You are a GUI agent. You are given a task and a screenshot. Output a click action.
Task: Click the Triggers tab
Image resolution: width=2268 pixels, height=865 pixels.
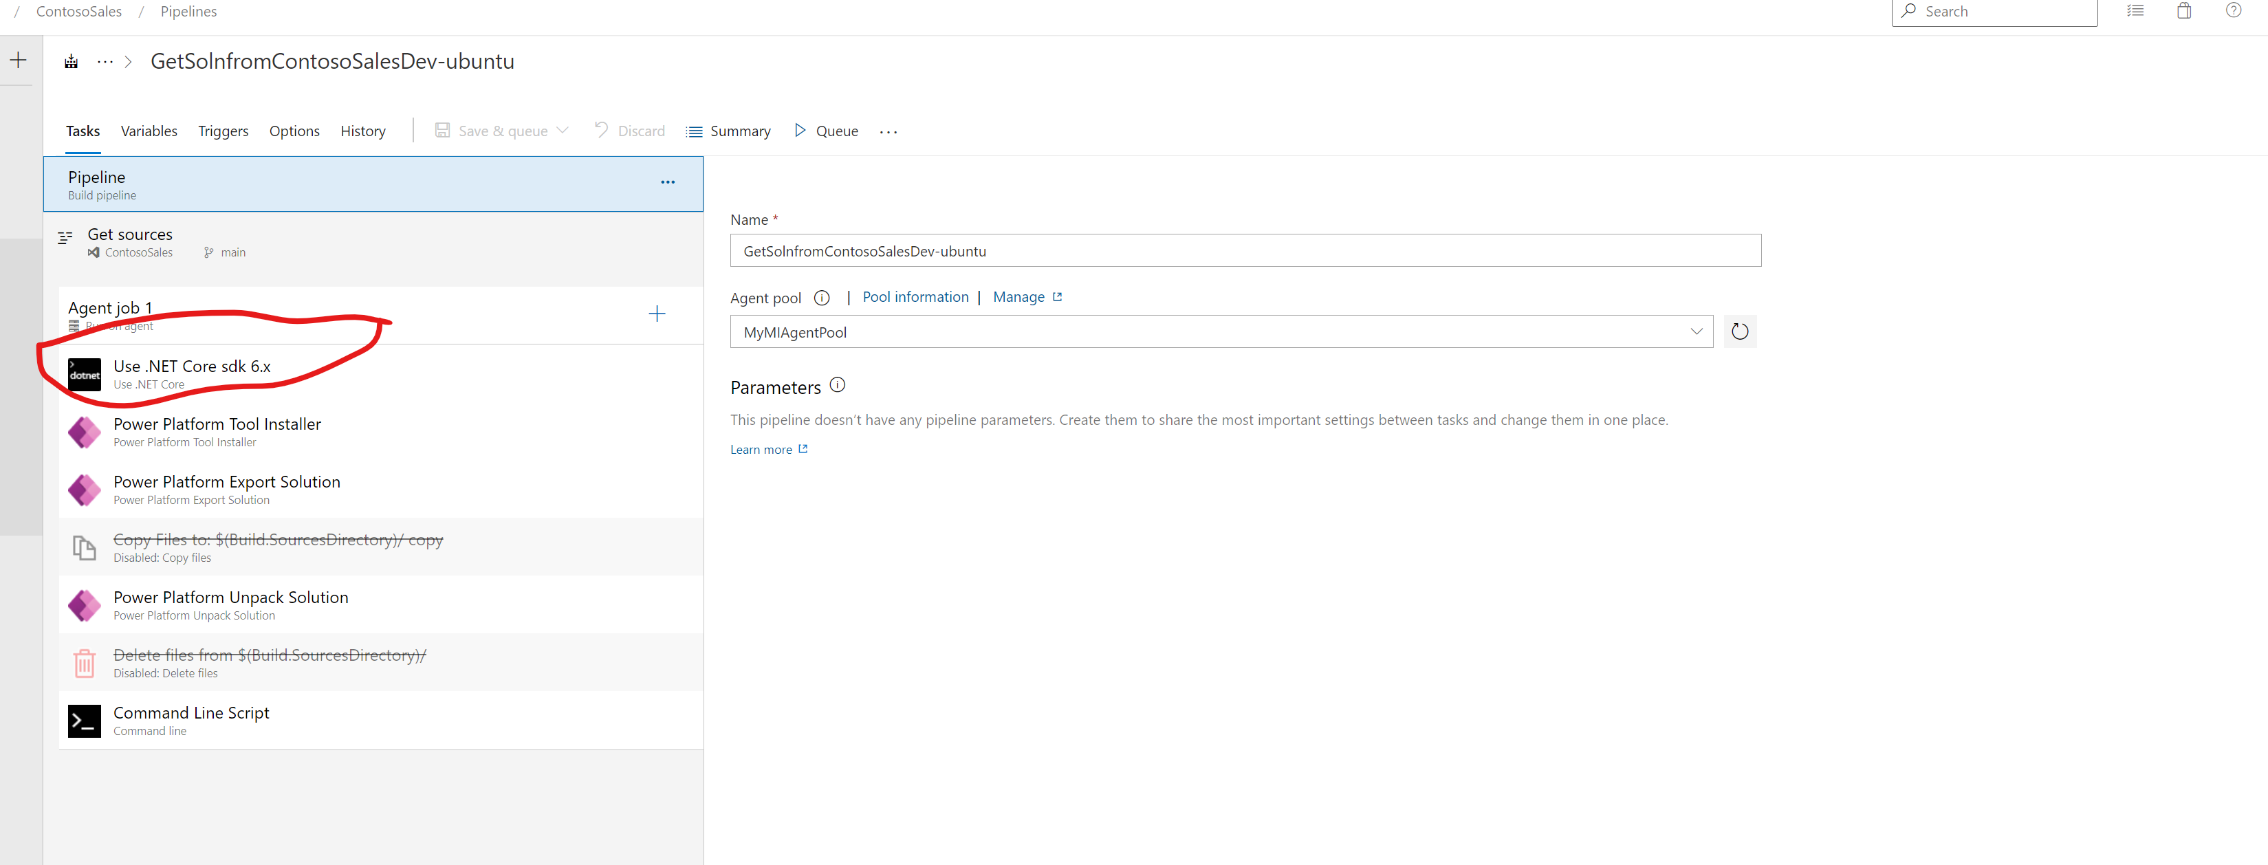click(221, 130)
